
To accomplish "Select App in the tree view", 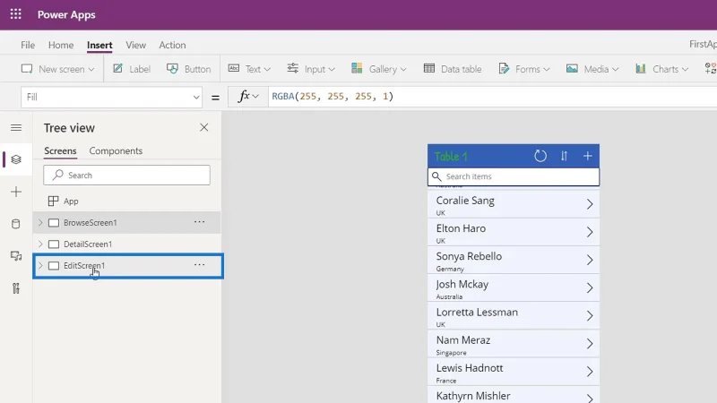I will 71,201.
